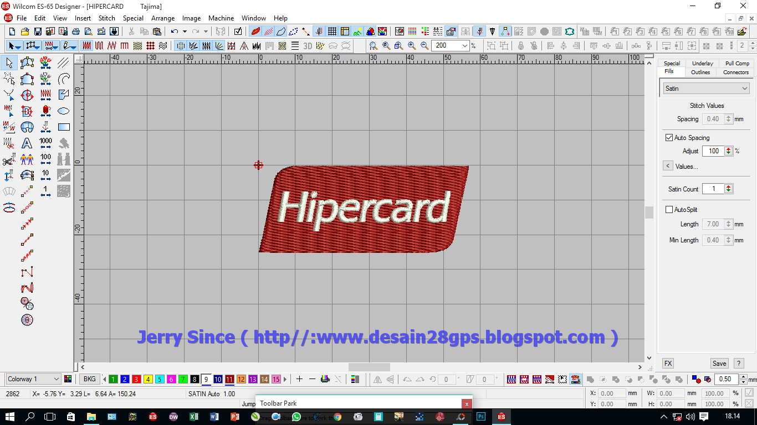
Task: Open the Arrange menu
Action: 163,18
